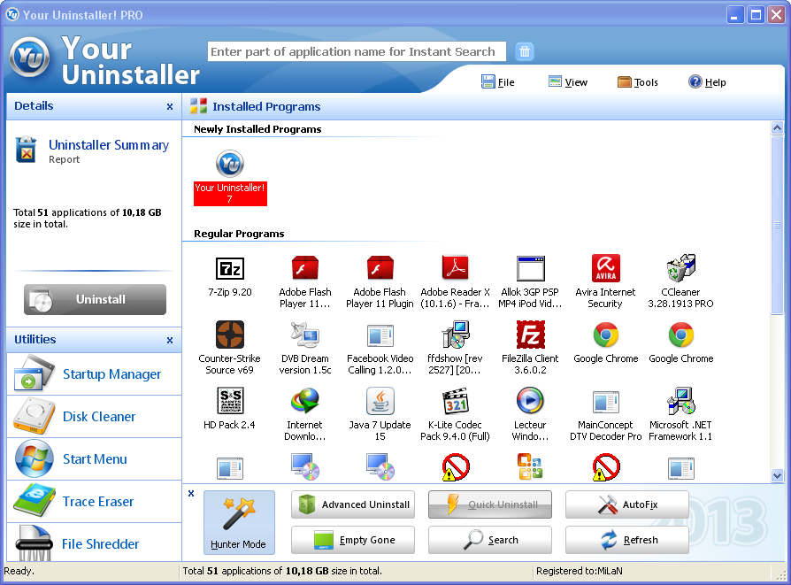Focus the Instant Search input field
The height and width of the screenshot is (585, 791).
[357, 51]
